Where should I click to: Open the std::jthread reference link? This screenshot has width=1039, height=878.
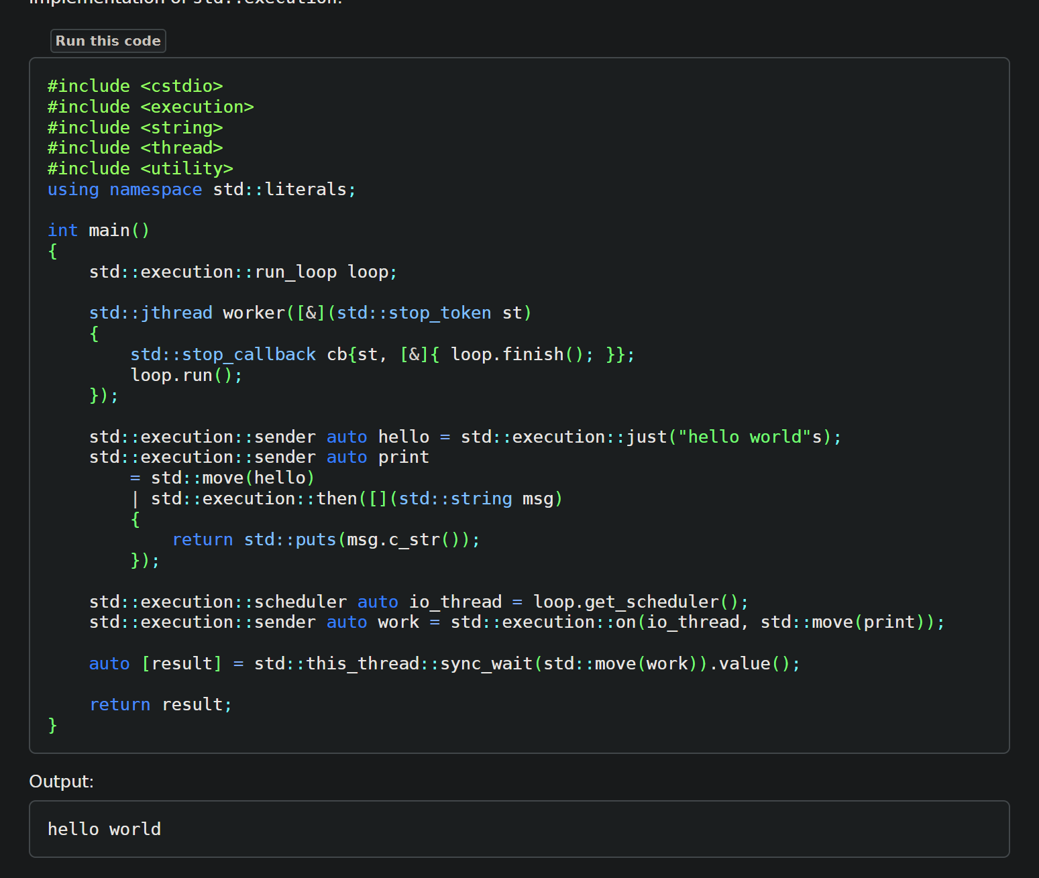click(x=150, y=313)
